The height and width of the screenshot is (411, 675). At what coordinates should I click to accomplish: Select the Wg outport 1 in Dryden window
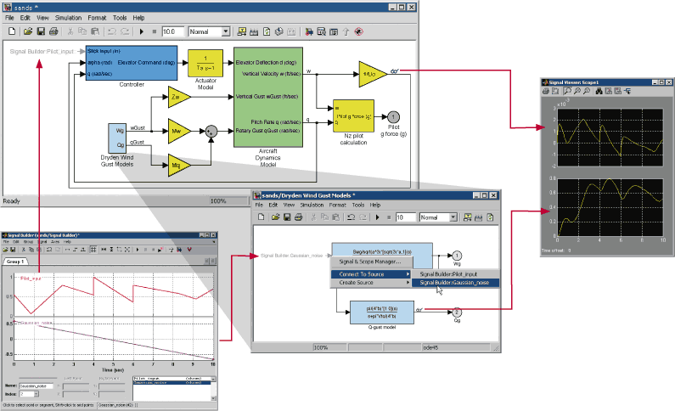(x=457, y=256)
